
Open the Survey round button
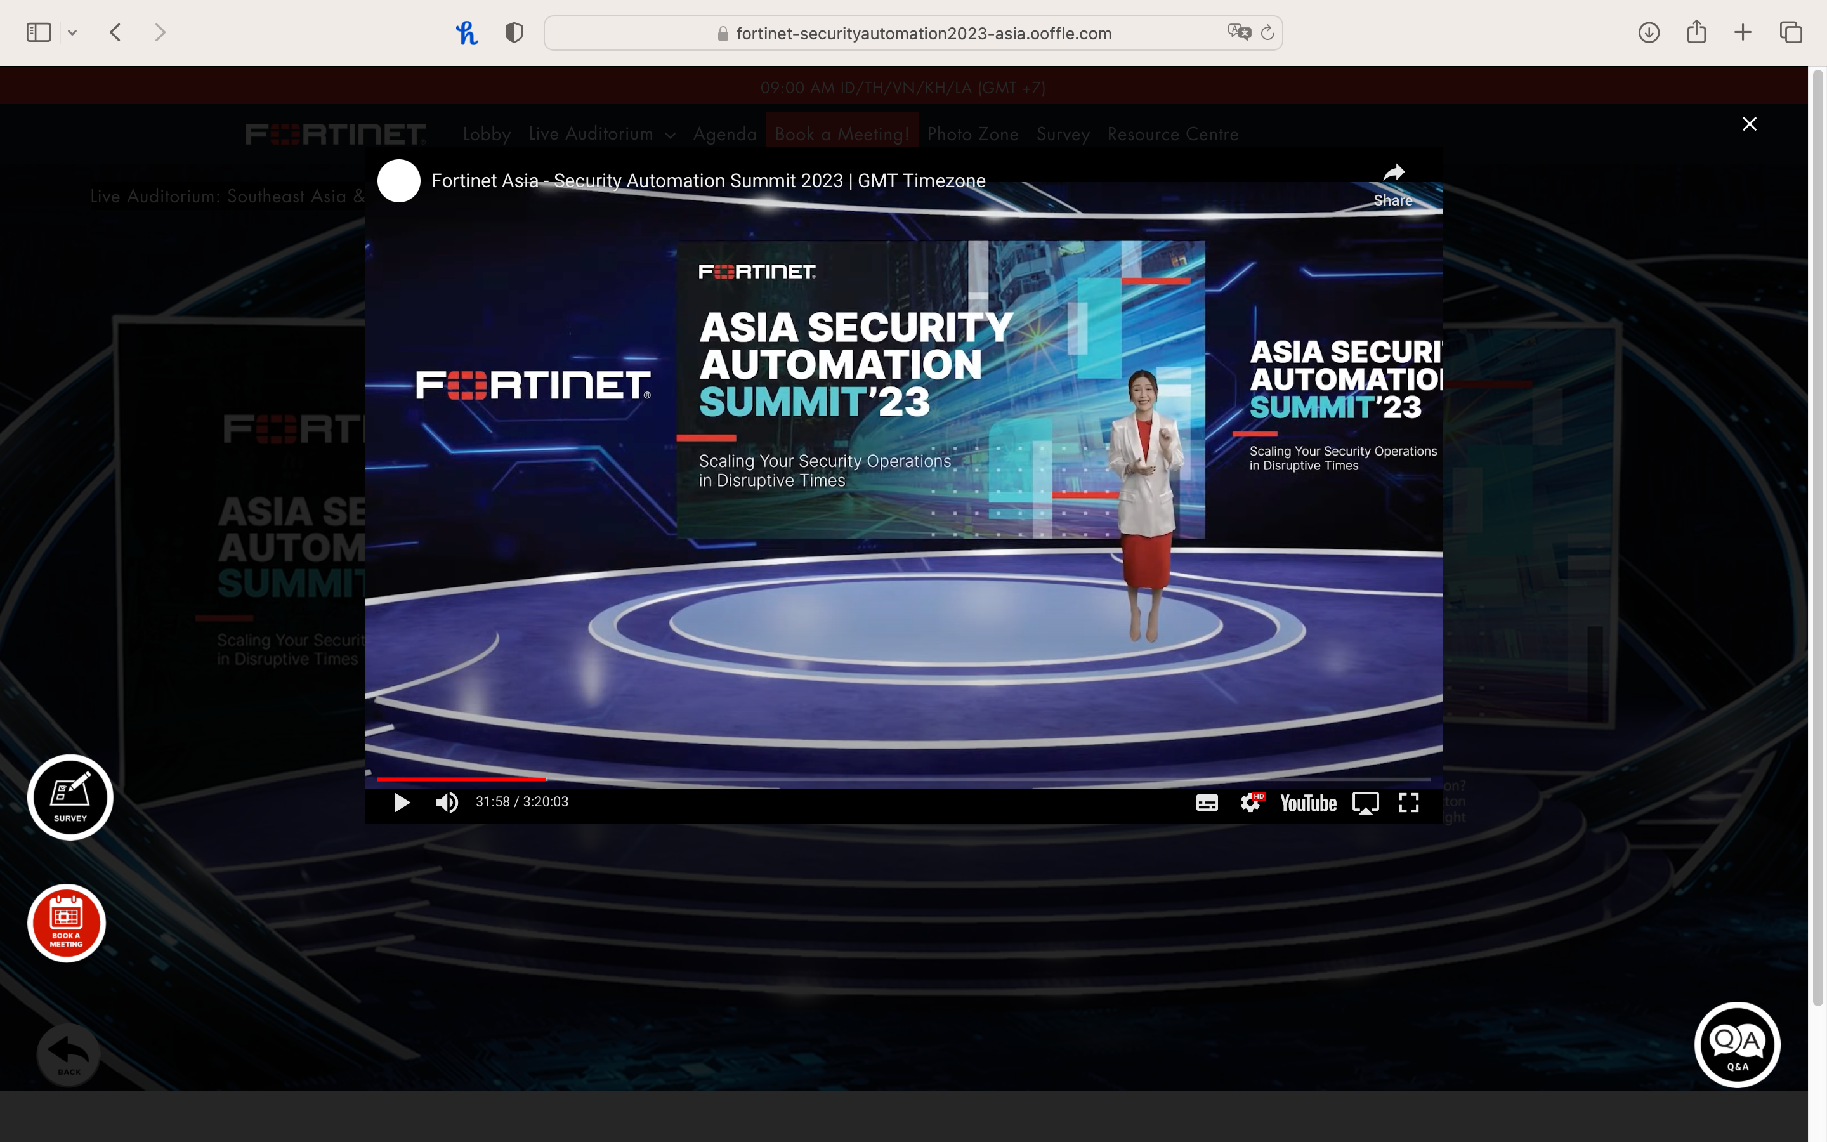pos(70,797)
